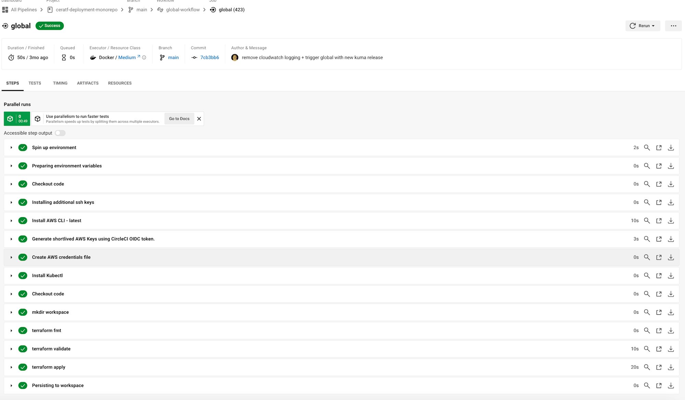Click the branch icon beside main

(x=162, y=57)
